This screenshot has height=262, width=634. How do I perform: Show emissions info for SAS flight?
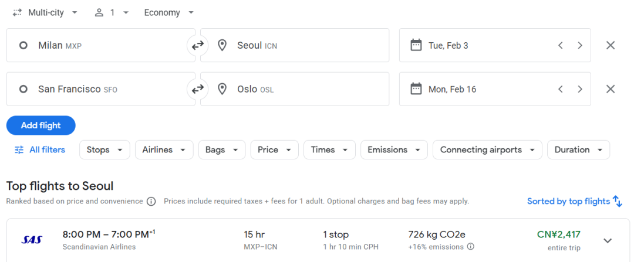click(x=470, y=247)
